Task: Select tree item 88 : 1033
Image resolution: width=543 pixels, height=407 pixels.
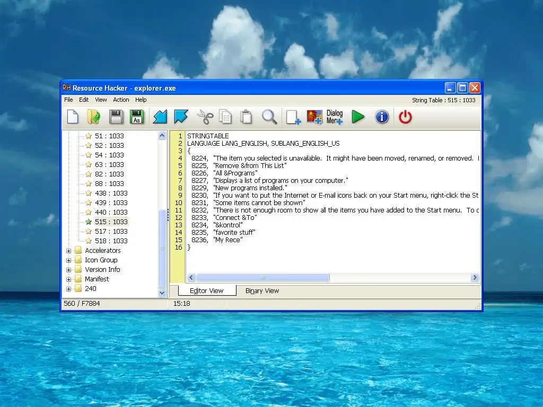Action: click(109, 183)
